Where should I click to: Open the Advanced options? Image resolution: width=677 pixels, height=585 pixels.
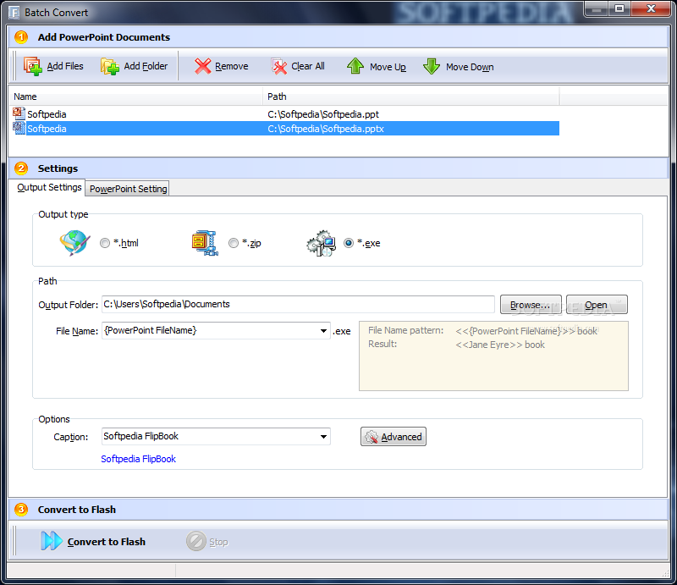394,437
